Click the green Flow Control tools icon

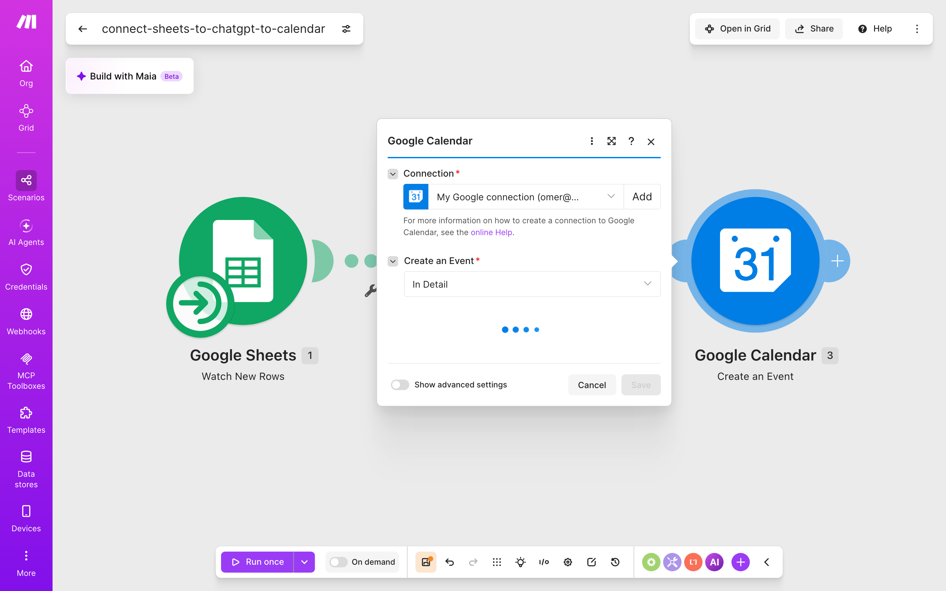point(651,562)
